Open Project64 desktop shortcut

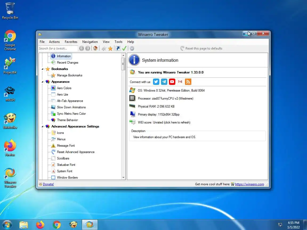point(10,66)
